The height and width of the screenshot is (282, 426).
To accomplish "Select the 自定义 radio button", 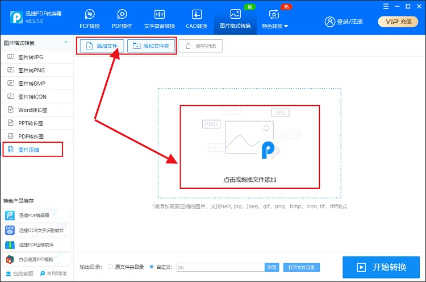I will [x=152, y=267].
